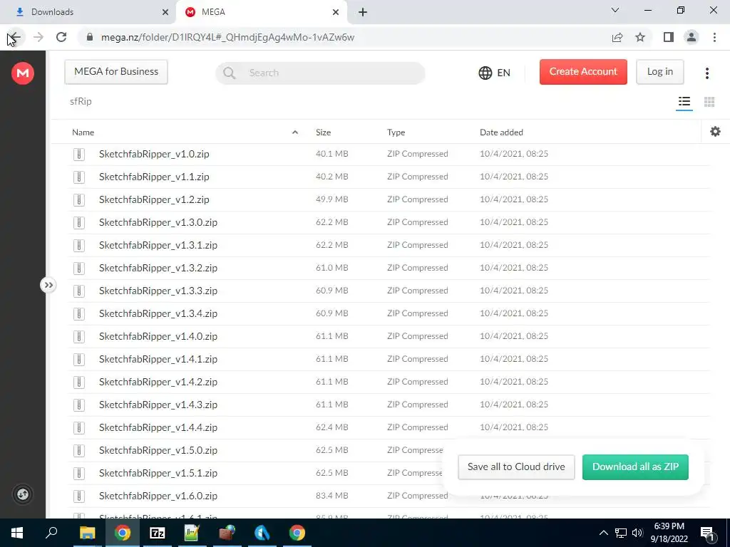Switch to list view icon
This screenshot has width=730, height=547.
coord(684,101)
